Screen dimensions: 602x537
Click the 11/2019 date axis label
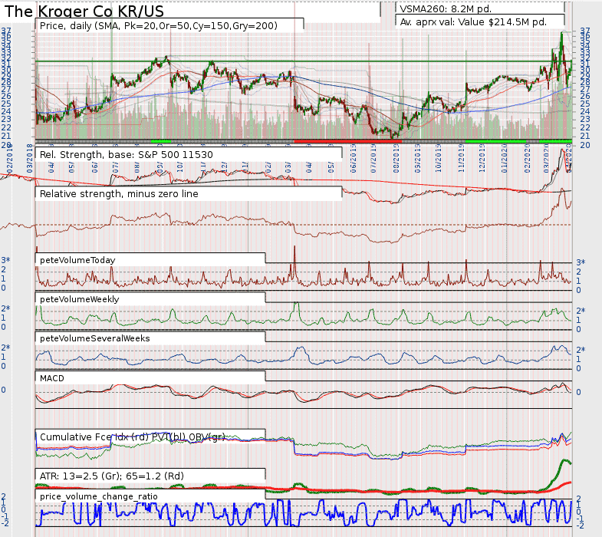pos(461,158)
